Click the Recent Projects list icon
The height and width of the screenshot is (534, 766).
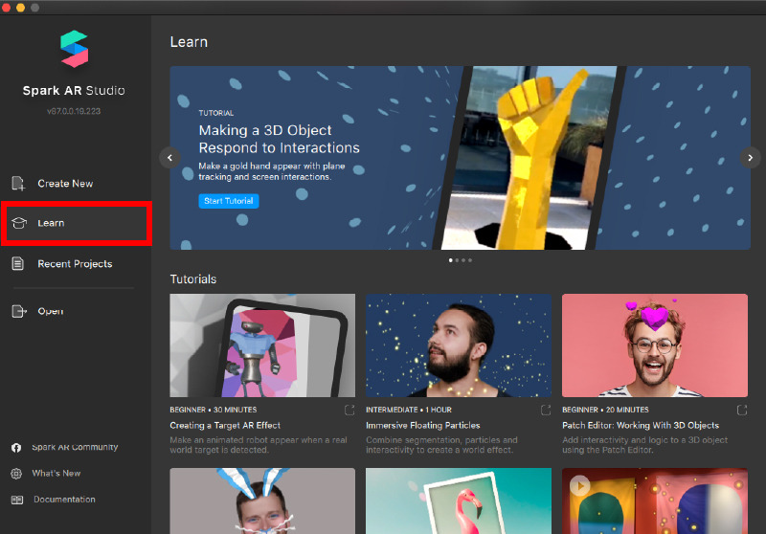click(x=17, y=263)
